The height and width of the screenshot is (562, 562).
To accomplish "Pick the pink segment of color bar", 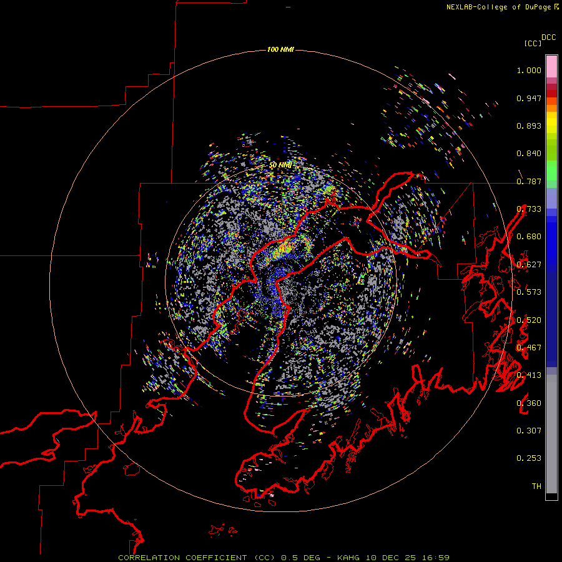I will coord(551,67).
